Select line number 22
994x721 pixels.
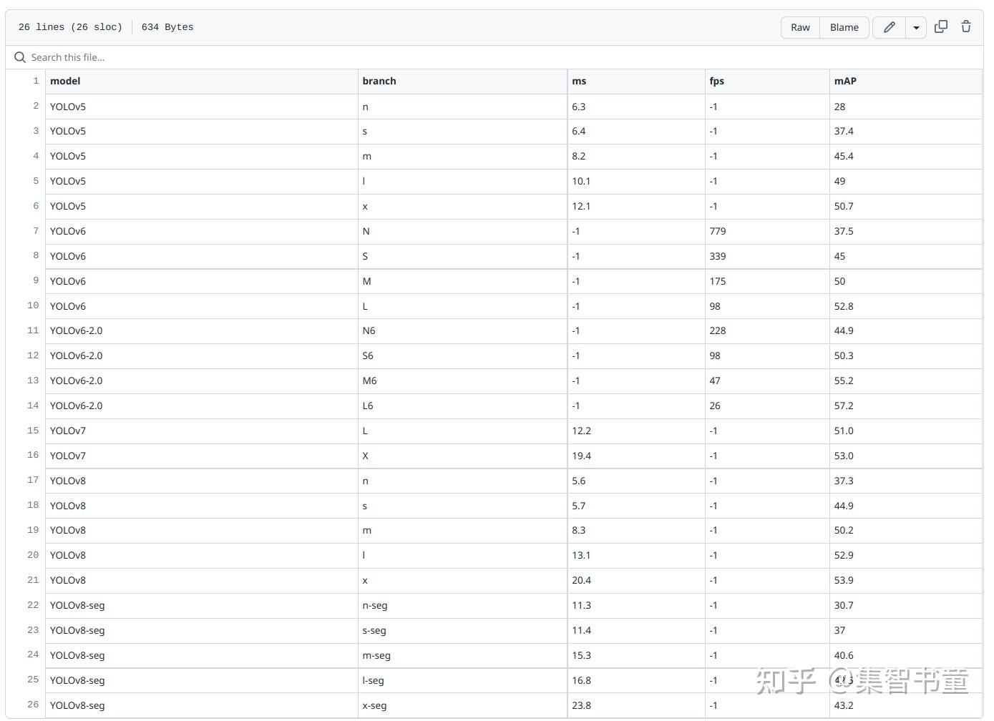[x=33, y=605]
